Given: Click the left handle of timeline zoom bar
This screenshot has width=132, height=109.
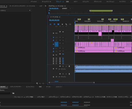Looking at the screenshot, I should [49, 83].
